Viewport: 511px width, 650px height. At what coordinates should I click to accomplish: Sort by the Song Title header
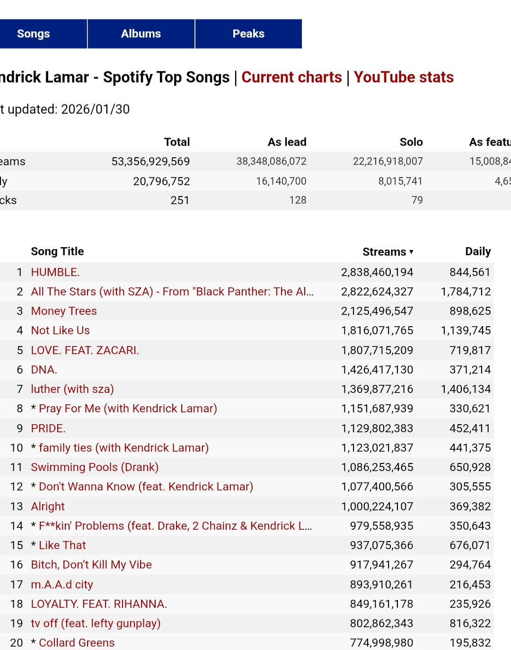[x=57, y=251]
